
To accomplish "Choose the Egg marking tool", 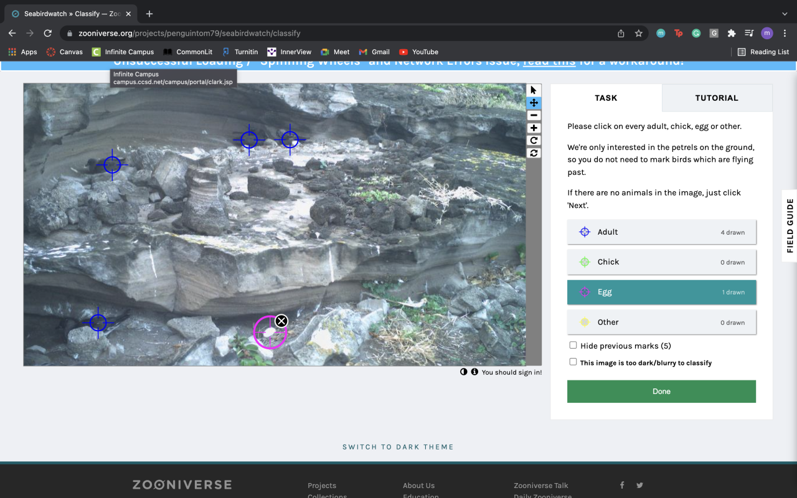I will click(662, 292).
